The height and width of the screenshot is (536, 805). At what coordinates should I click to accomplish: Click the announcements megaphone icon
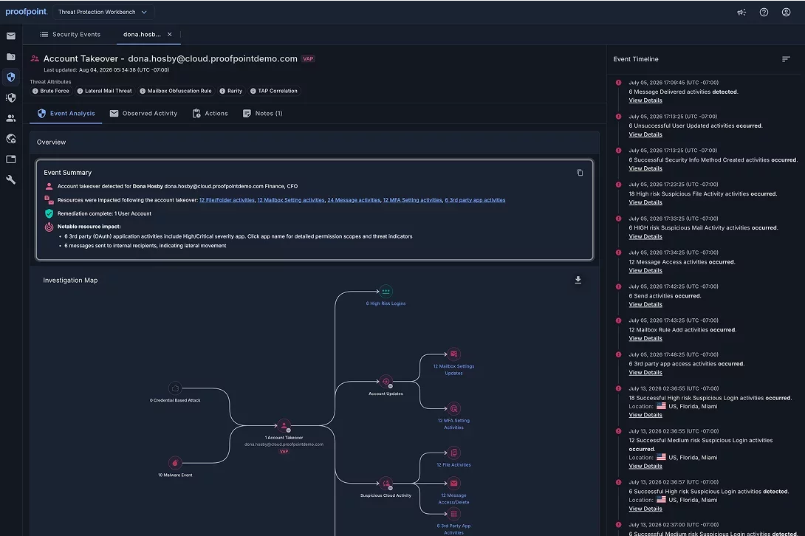pos(741,13)
